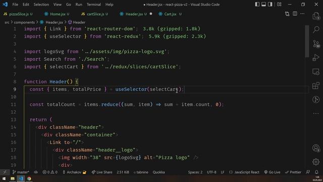The width and height of the screenshot is (323, 182).
Task: Click Header.jsx in breadcrumb path
Action: (x=54, y=22)
